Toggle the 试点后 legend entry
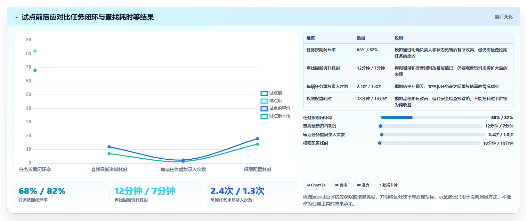The width and height of the screenshot is (527, 221). pos(271,101)
